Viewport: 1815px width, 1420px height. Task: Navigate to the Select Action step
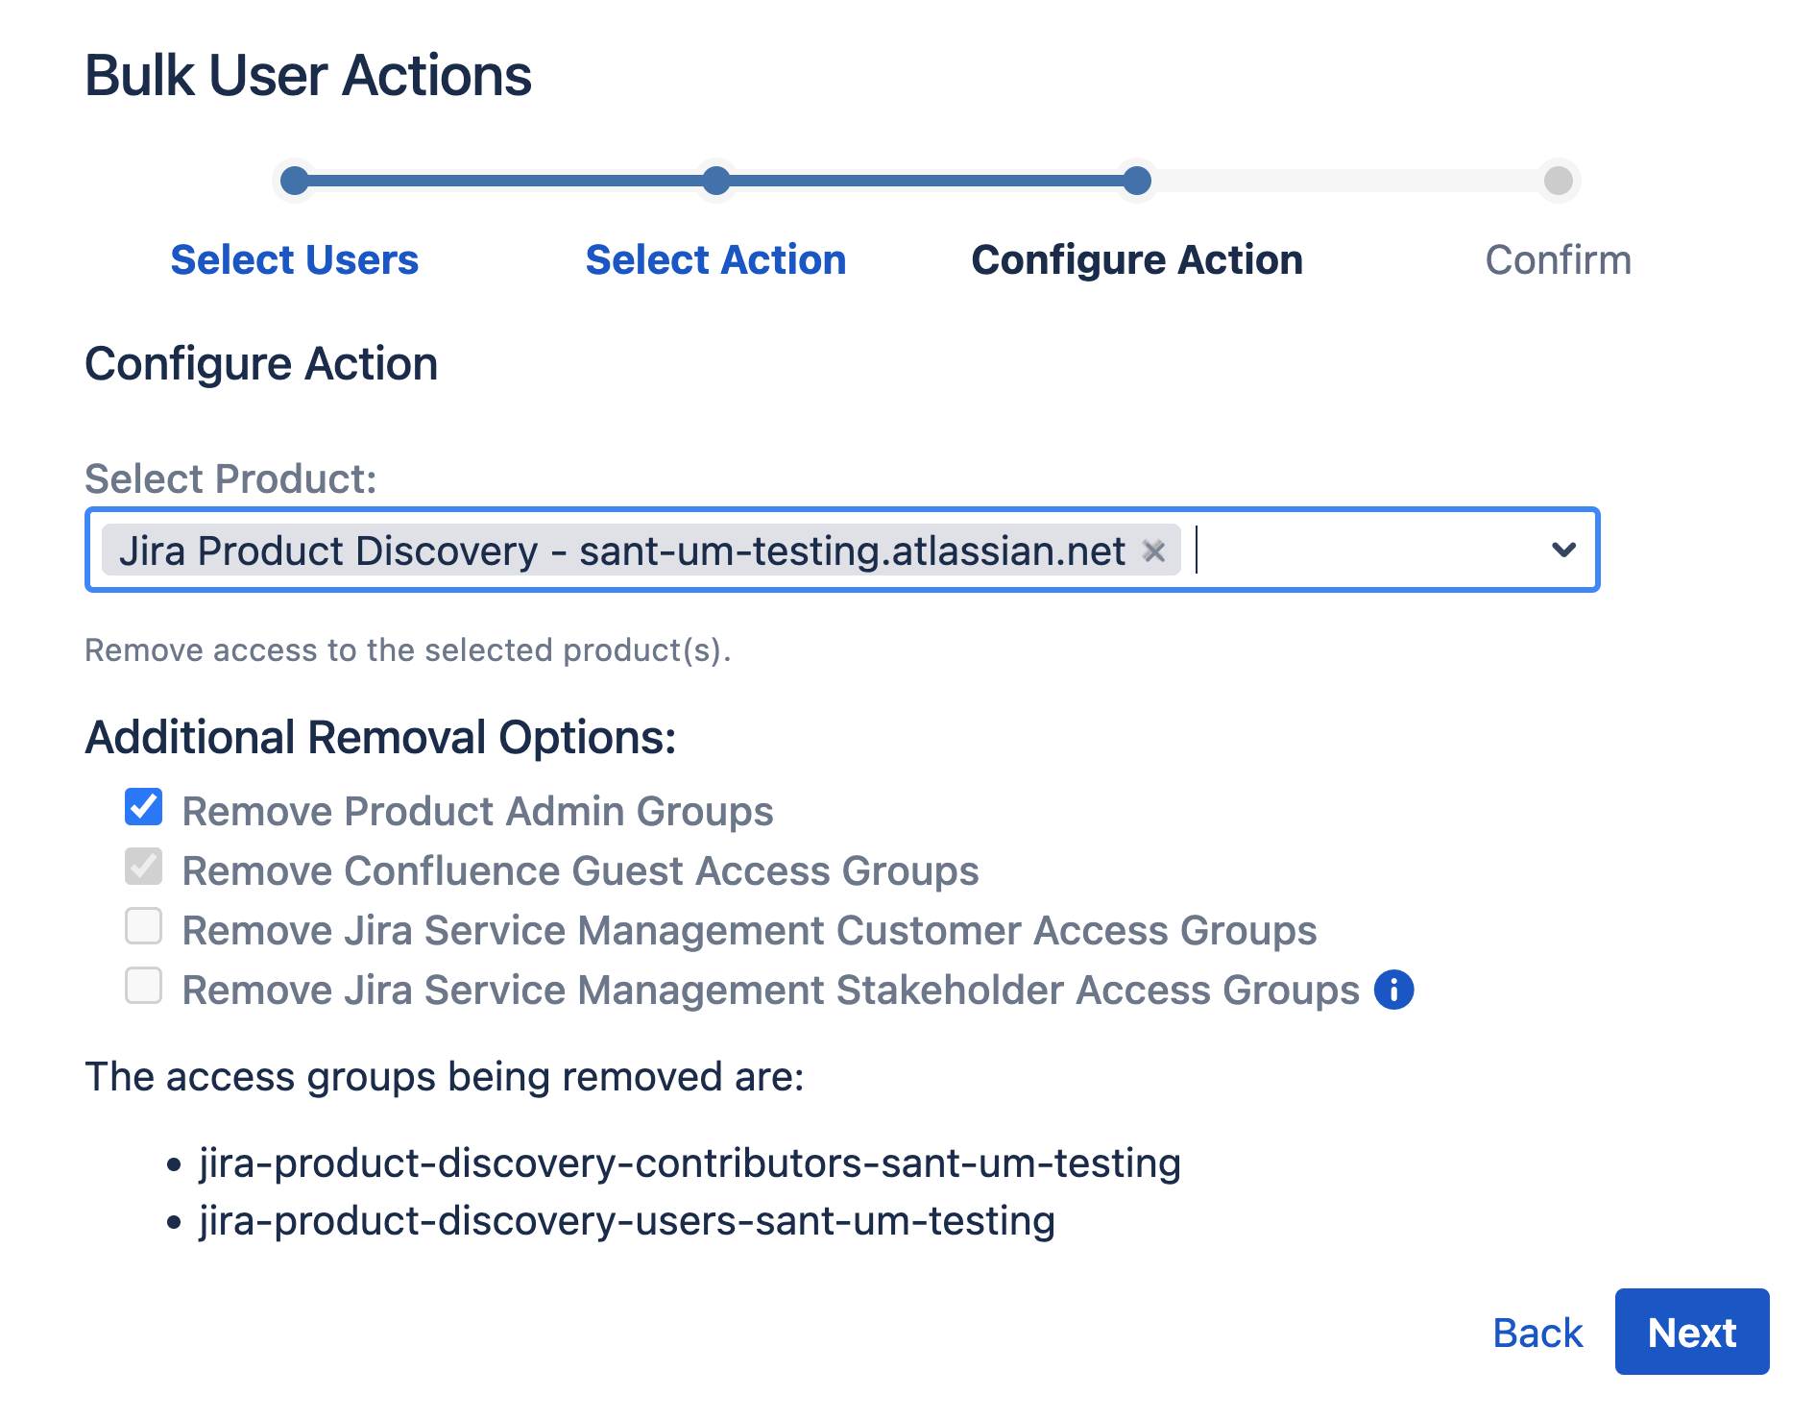[x=714, y=258]
